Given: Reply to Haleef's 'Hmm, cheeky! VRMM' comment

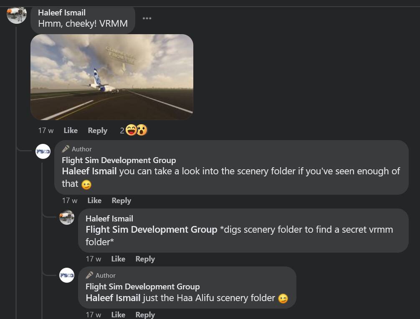Looking at the screenshot, I should pos(98,131).
